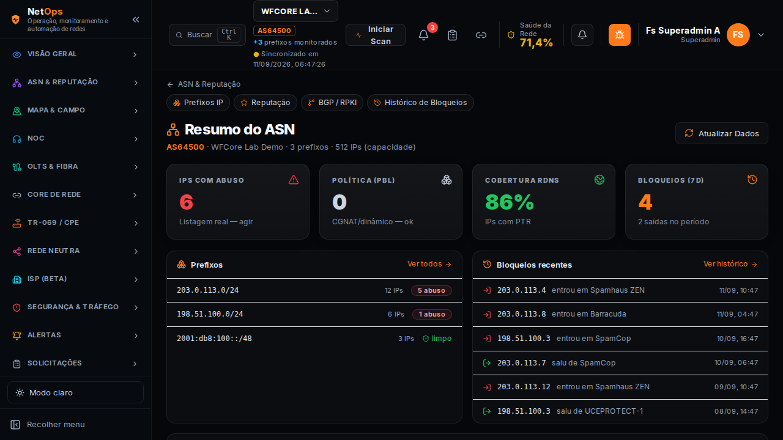
Task: Click the orange bug report icon
Action: [x=620, y=35]
